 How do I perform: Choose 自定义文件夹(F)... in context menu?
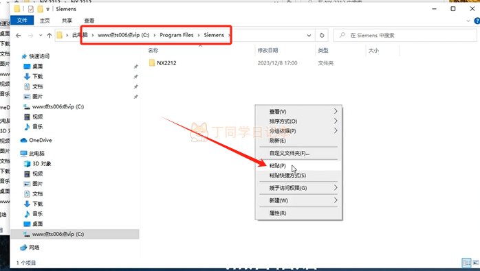pos(298,153)
